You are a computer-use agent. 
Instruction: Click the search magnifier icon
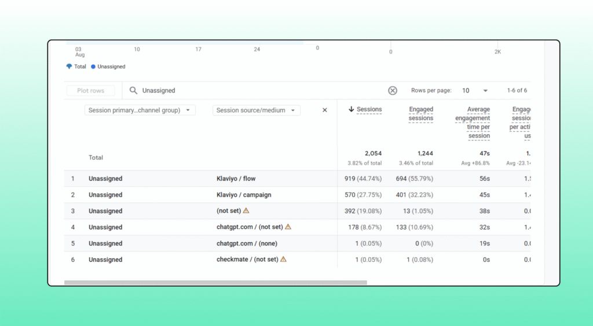pos(133,91)
